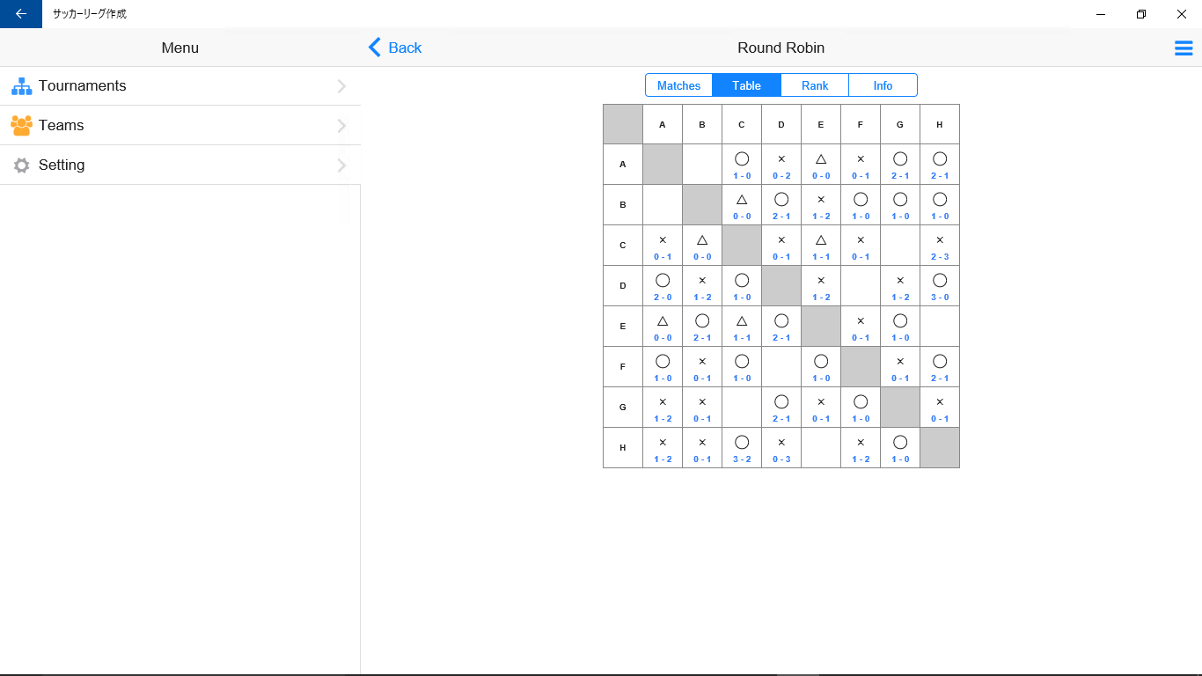Switch to the Rank tab

[815, 85]
